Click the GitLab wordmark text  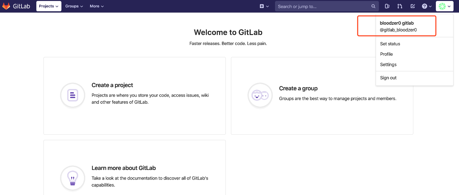(22, 6)
